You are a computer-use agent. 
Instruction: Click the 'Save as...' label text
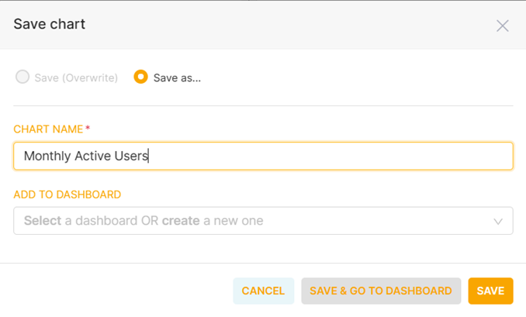177,78
